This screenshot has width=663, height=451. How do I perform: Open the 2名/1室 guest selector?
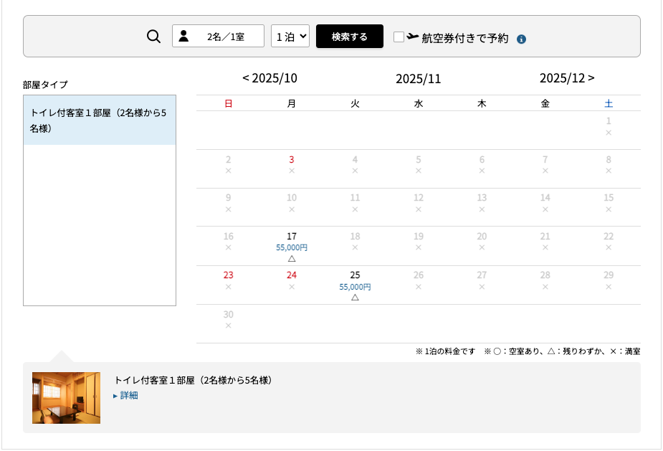coord(218,37)
